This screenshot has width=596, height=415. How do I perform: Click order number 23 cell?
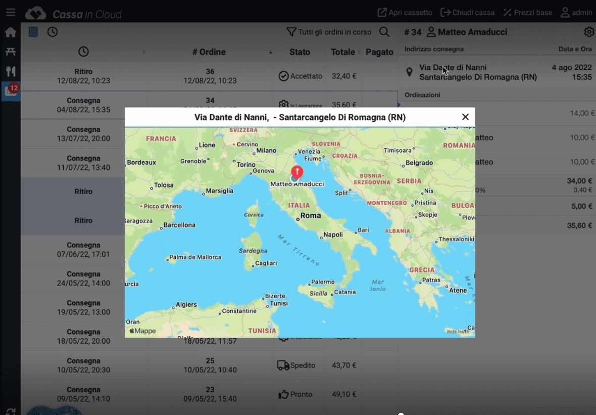(210, 394)
